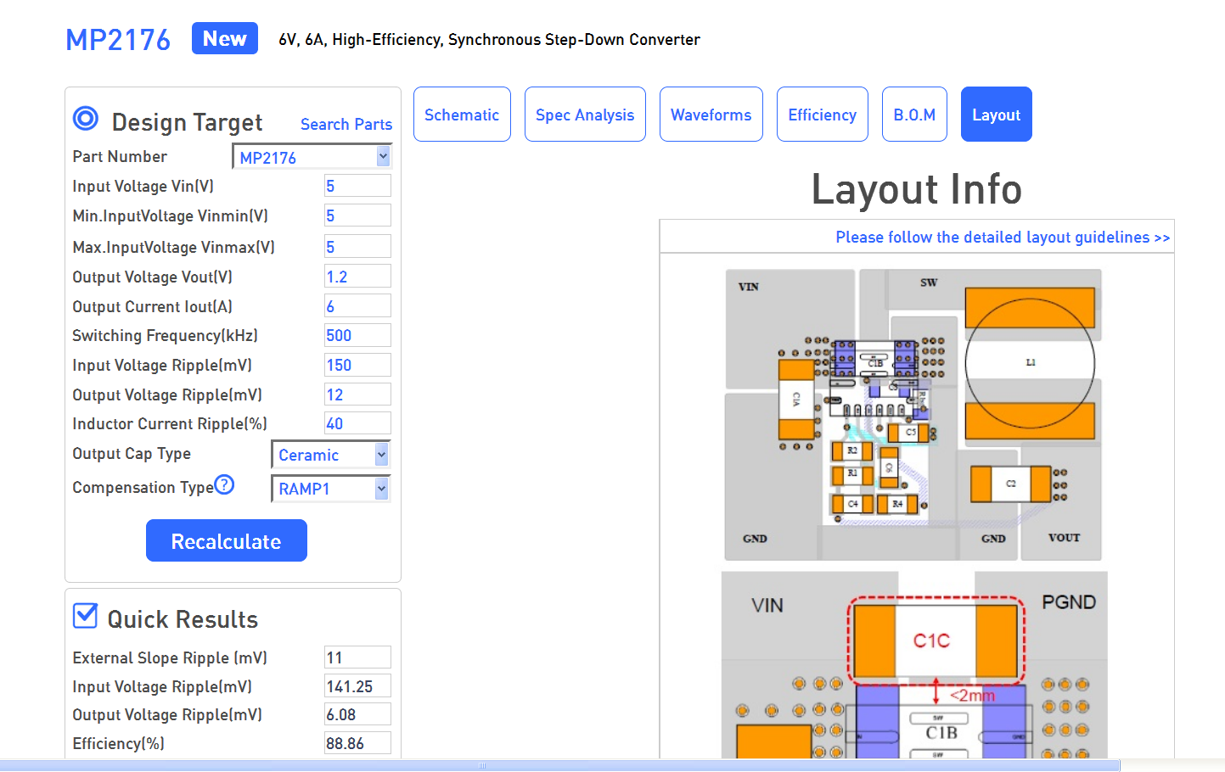This screenshot has height=772, width=1225.
Task: Click the Output Current Iout field
Action: 357,306
